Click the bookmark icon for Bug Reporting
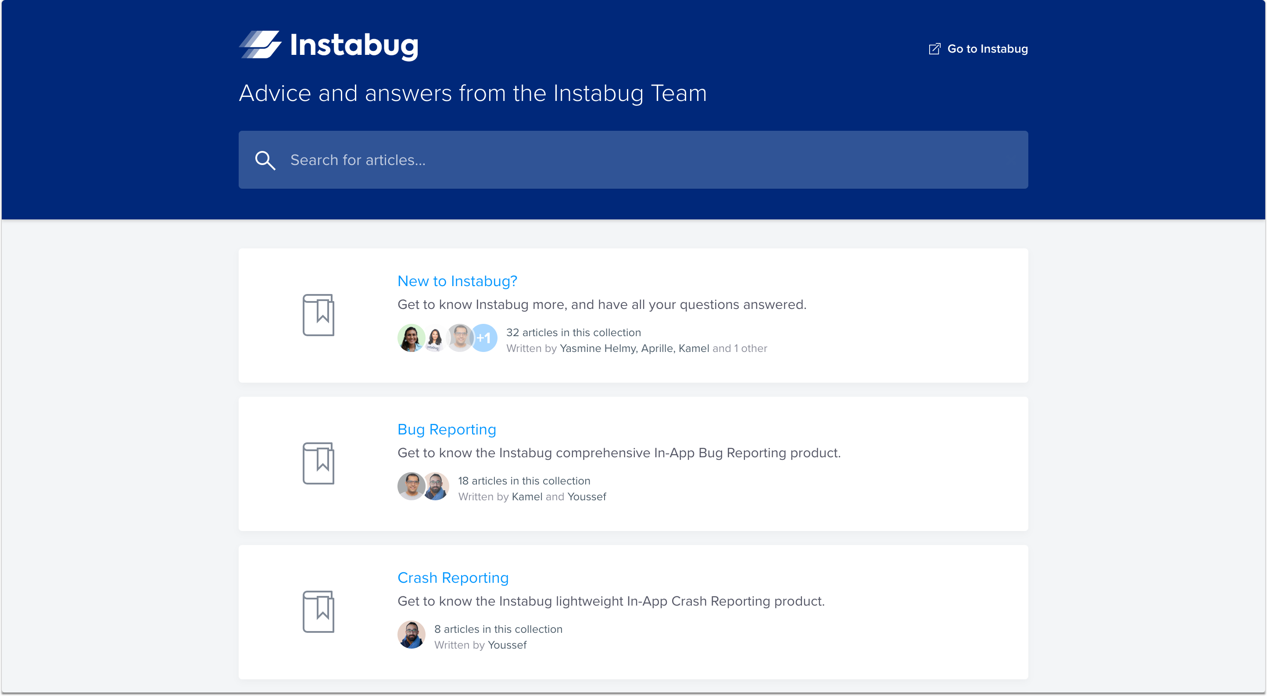Image resolution: width=1267 pixels, height=696 pixels. point(318,463)
